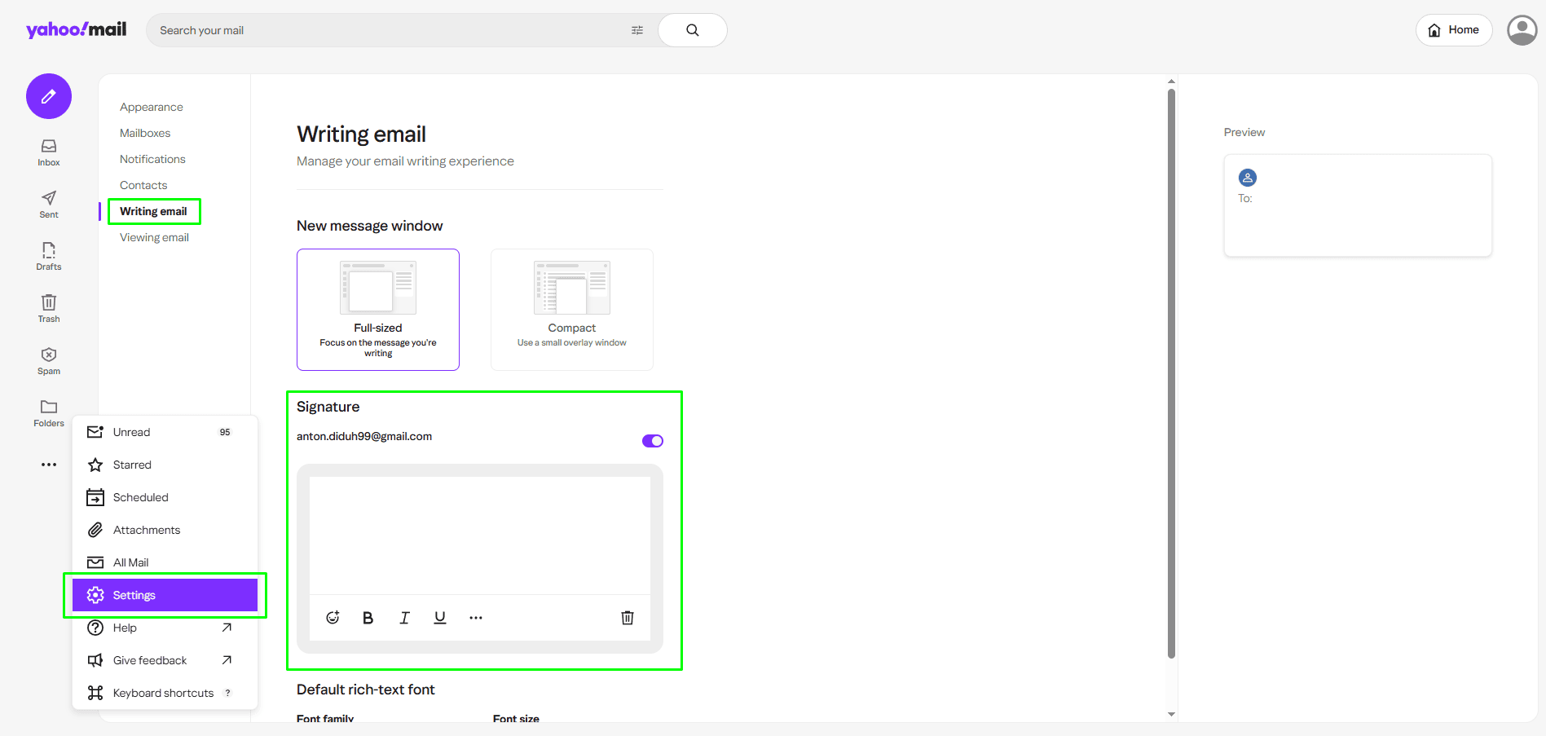The width and height of the screenshot is (1546, 736).
Task: Click the Yahoo Mail logo
Action: click(x=77, y=30)
